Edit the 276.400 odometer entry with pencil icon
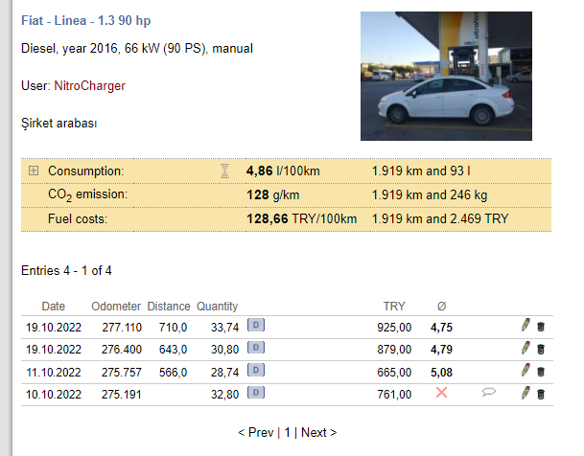The image size is (584, 456). 526,348
